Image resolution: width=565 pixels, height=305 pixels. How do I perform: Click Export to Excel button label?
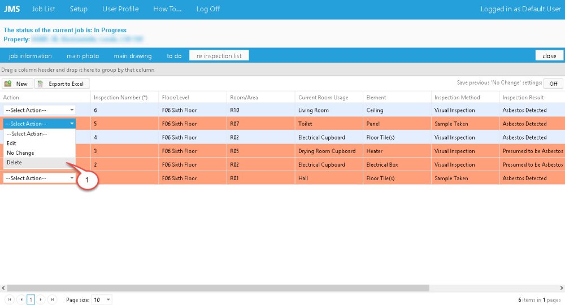66,84
